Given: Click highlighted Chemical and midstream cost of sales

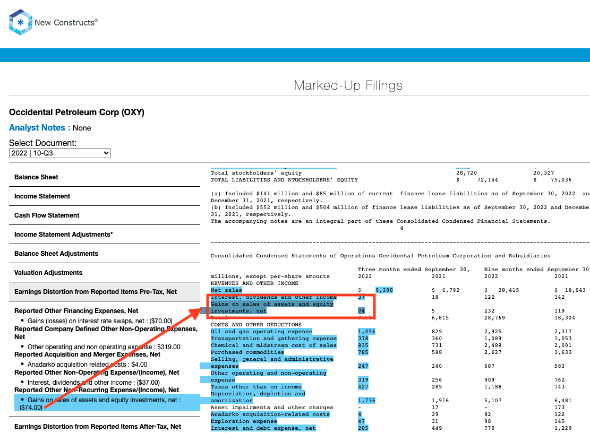Looking at the screenshot, I should click(x=273, y=345).
